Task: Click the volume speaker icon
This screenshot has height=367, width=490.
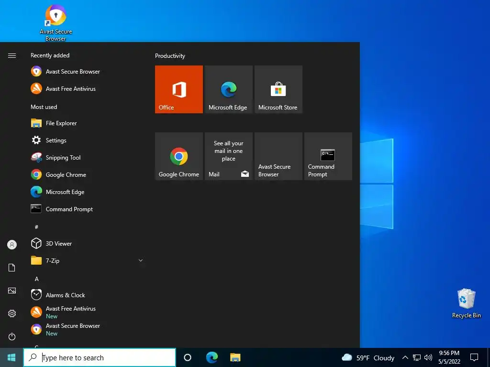Action: 428,357
